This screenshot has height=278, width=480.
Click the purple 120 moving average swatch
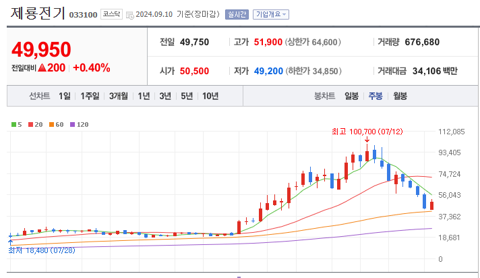coord(73,124)
